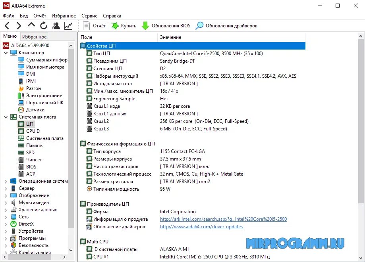Expand the Устройства tree node
The width and height of the screenshot is (365, 262).
click(x=6, y=231)
